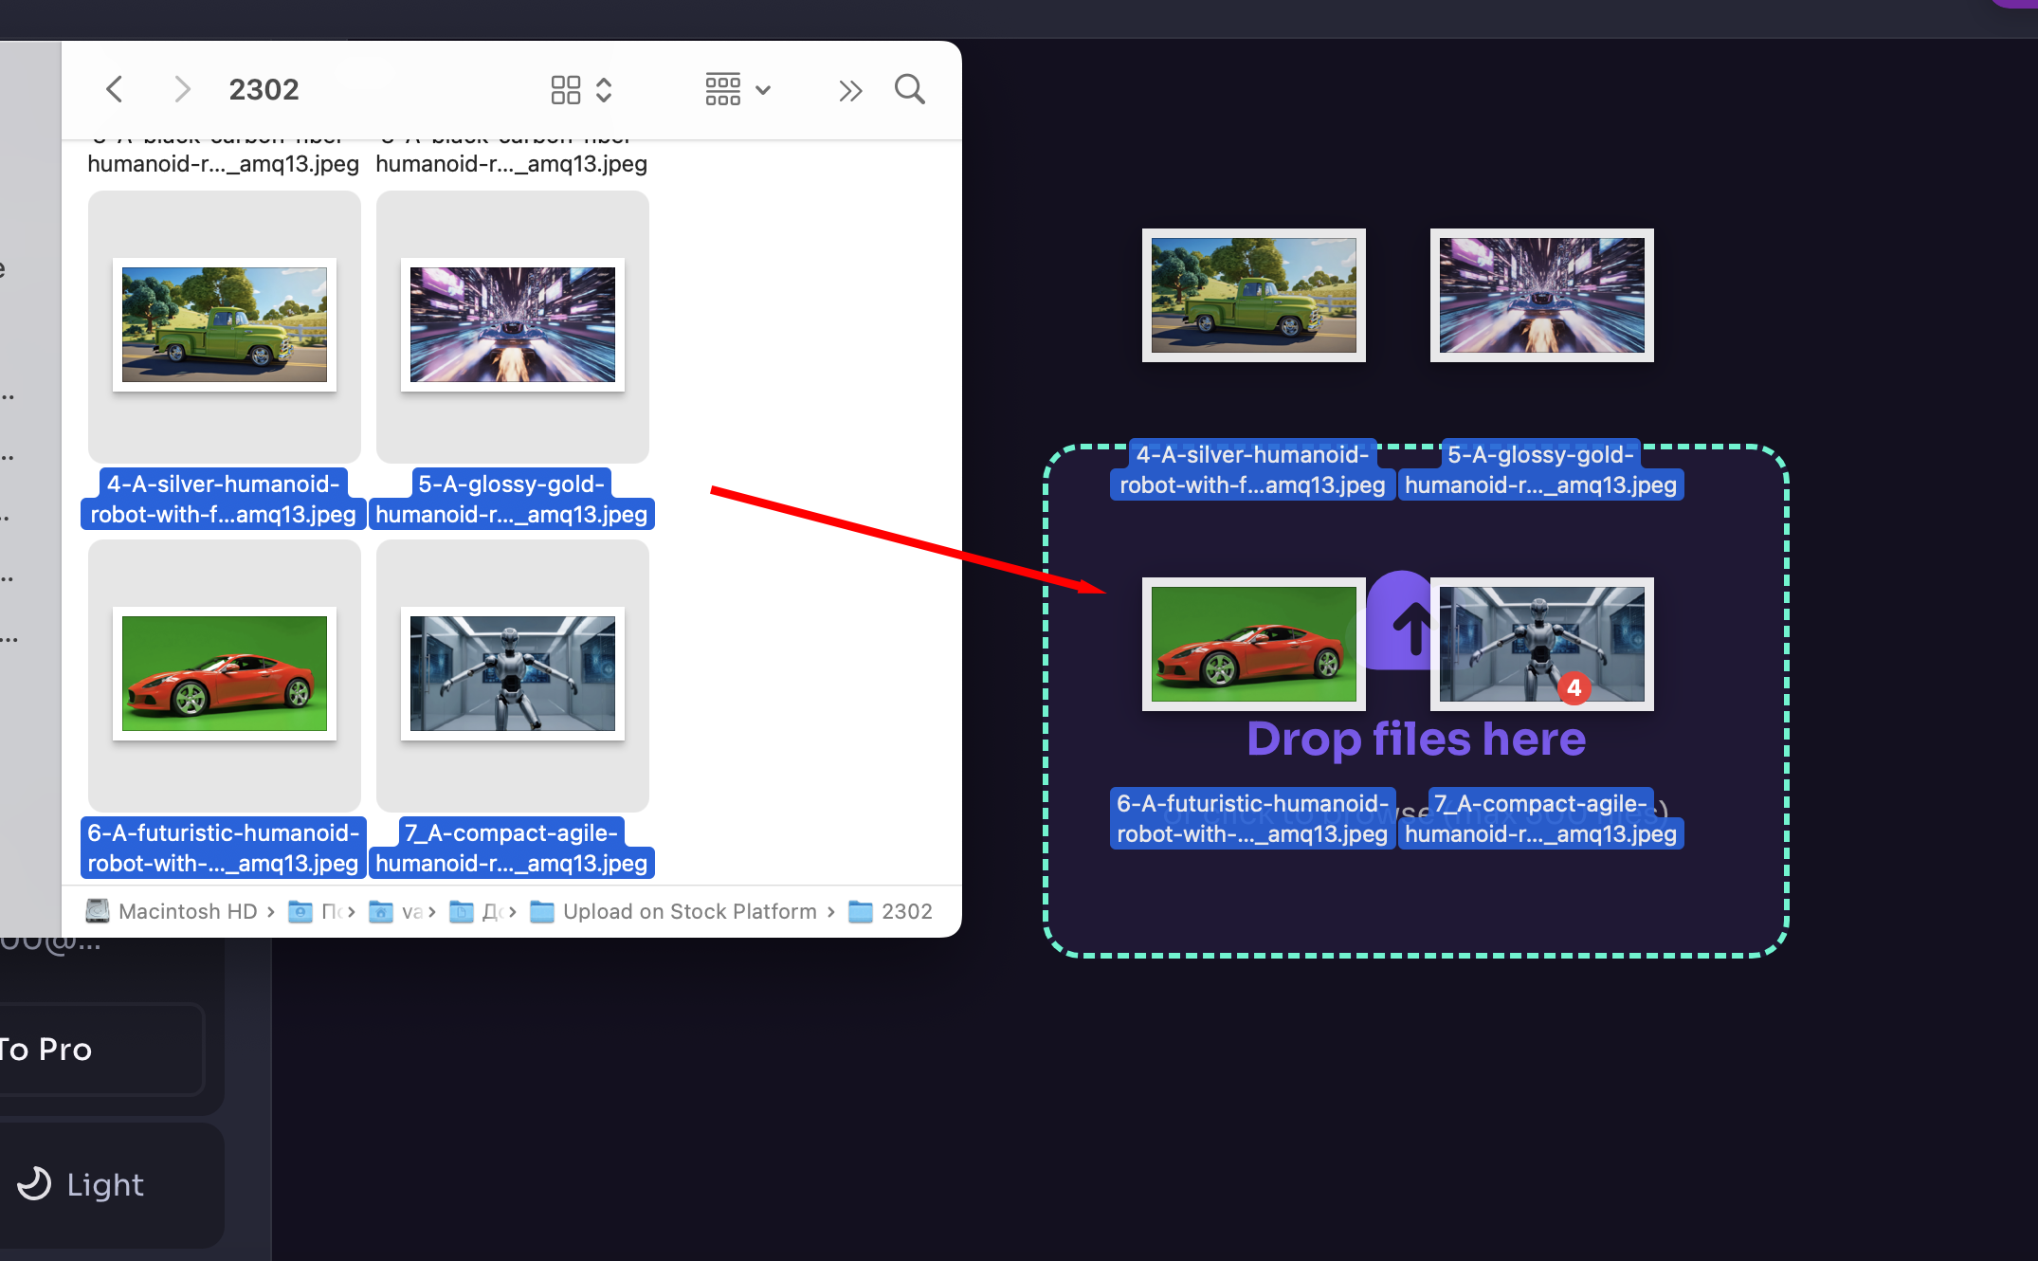This screenshot has height=1261, width=2038.
Task: Toggle Light theme mode
Action: (104, 1184)
